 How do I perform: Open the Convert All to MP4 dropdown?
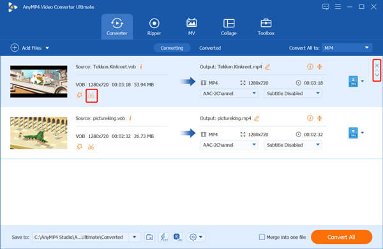pos(347,48)
